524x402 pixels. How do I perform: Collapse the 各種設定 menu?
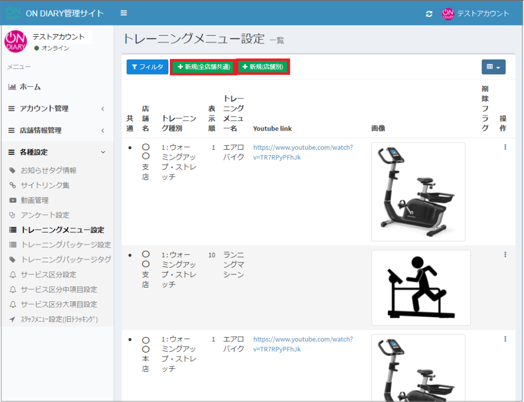coord(56,152)
